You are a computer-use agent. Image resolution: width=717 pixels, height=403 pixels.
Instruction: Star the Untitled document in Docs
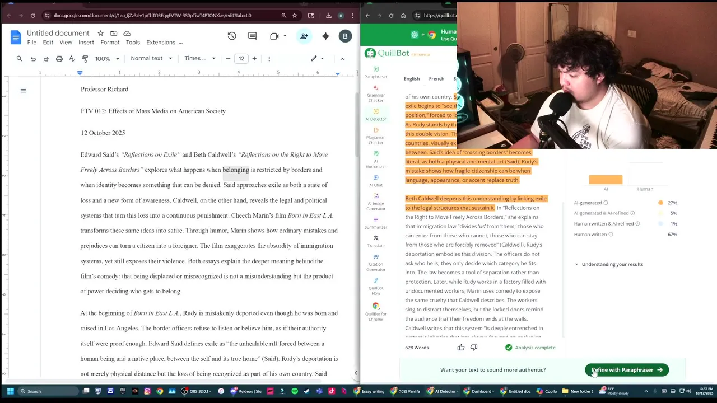coord(100,34)
